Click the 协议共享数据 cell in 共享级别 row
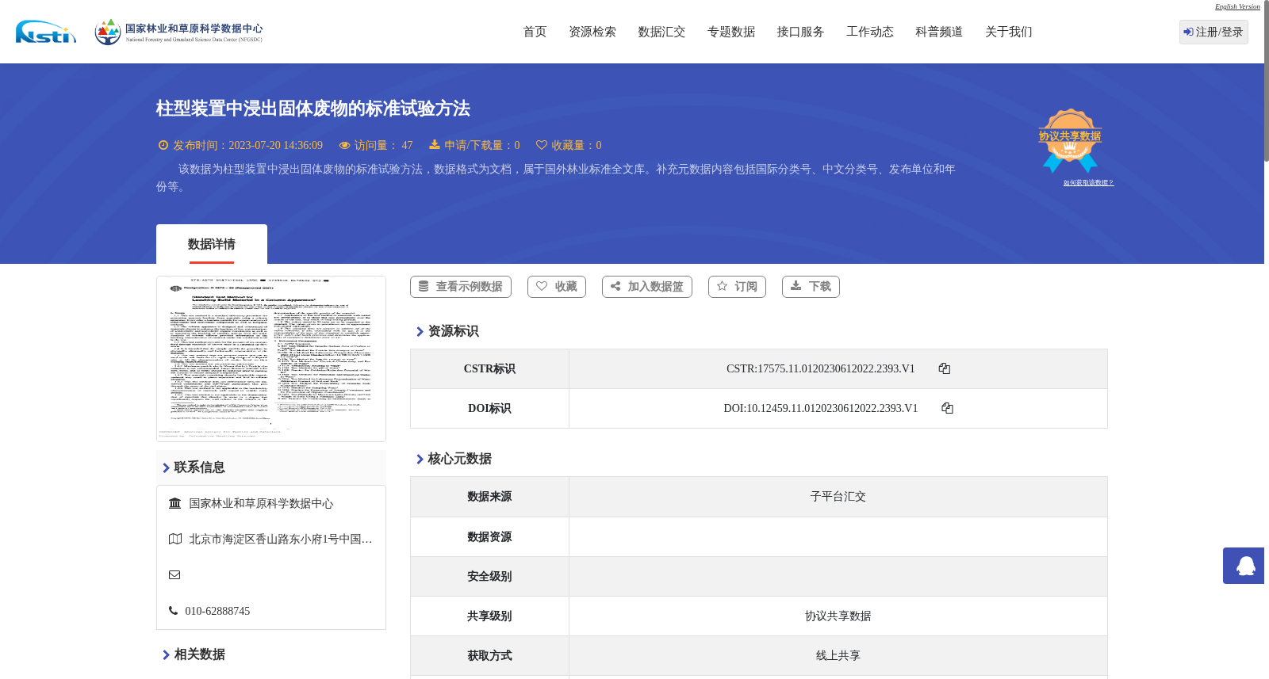The width and height of the screenshot is (1269, 679). pyautogui.click(x=838, y=616)
